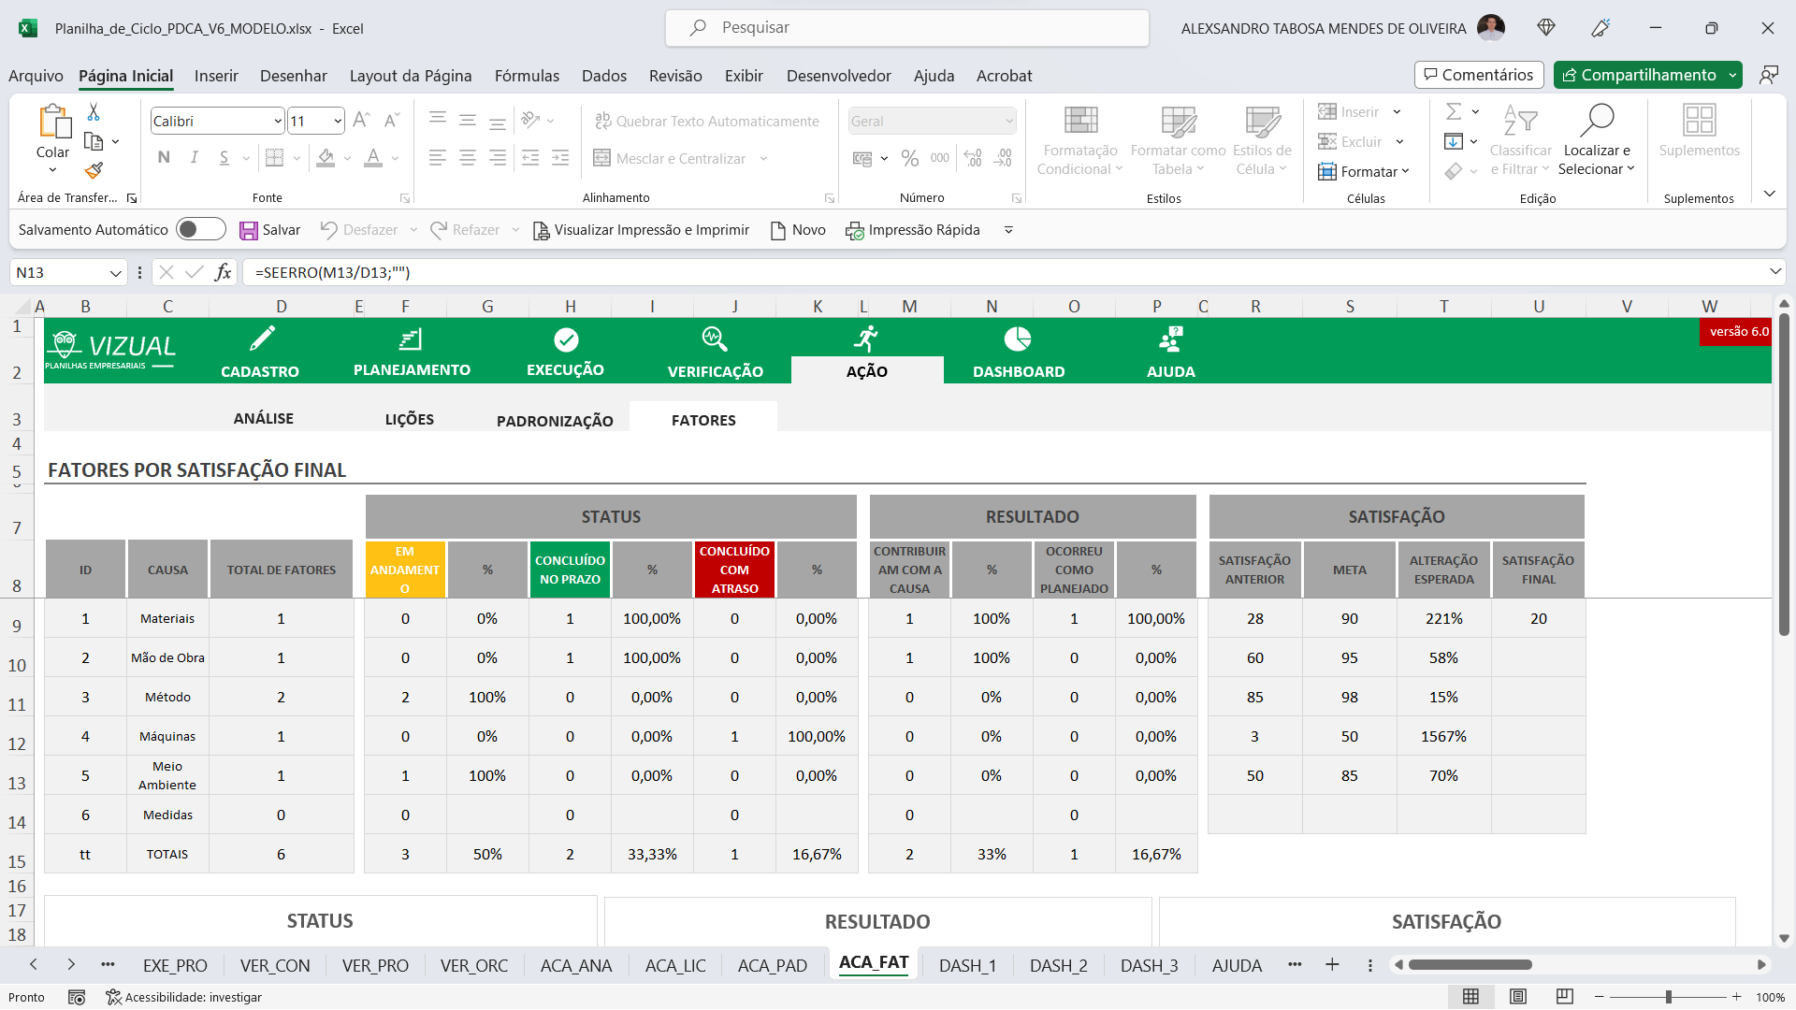Viewport: 1796px width, 1010px height.
Task: Enable Page Break Preview view
Action: [1564, 997]
